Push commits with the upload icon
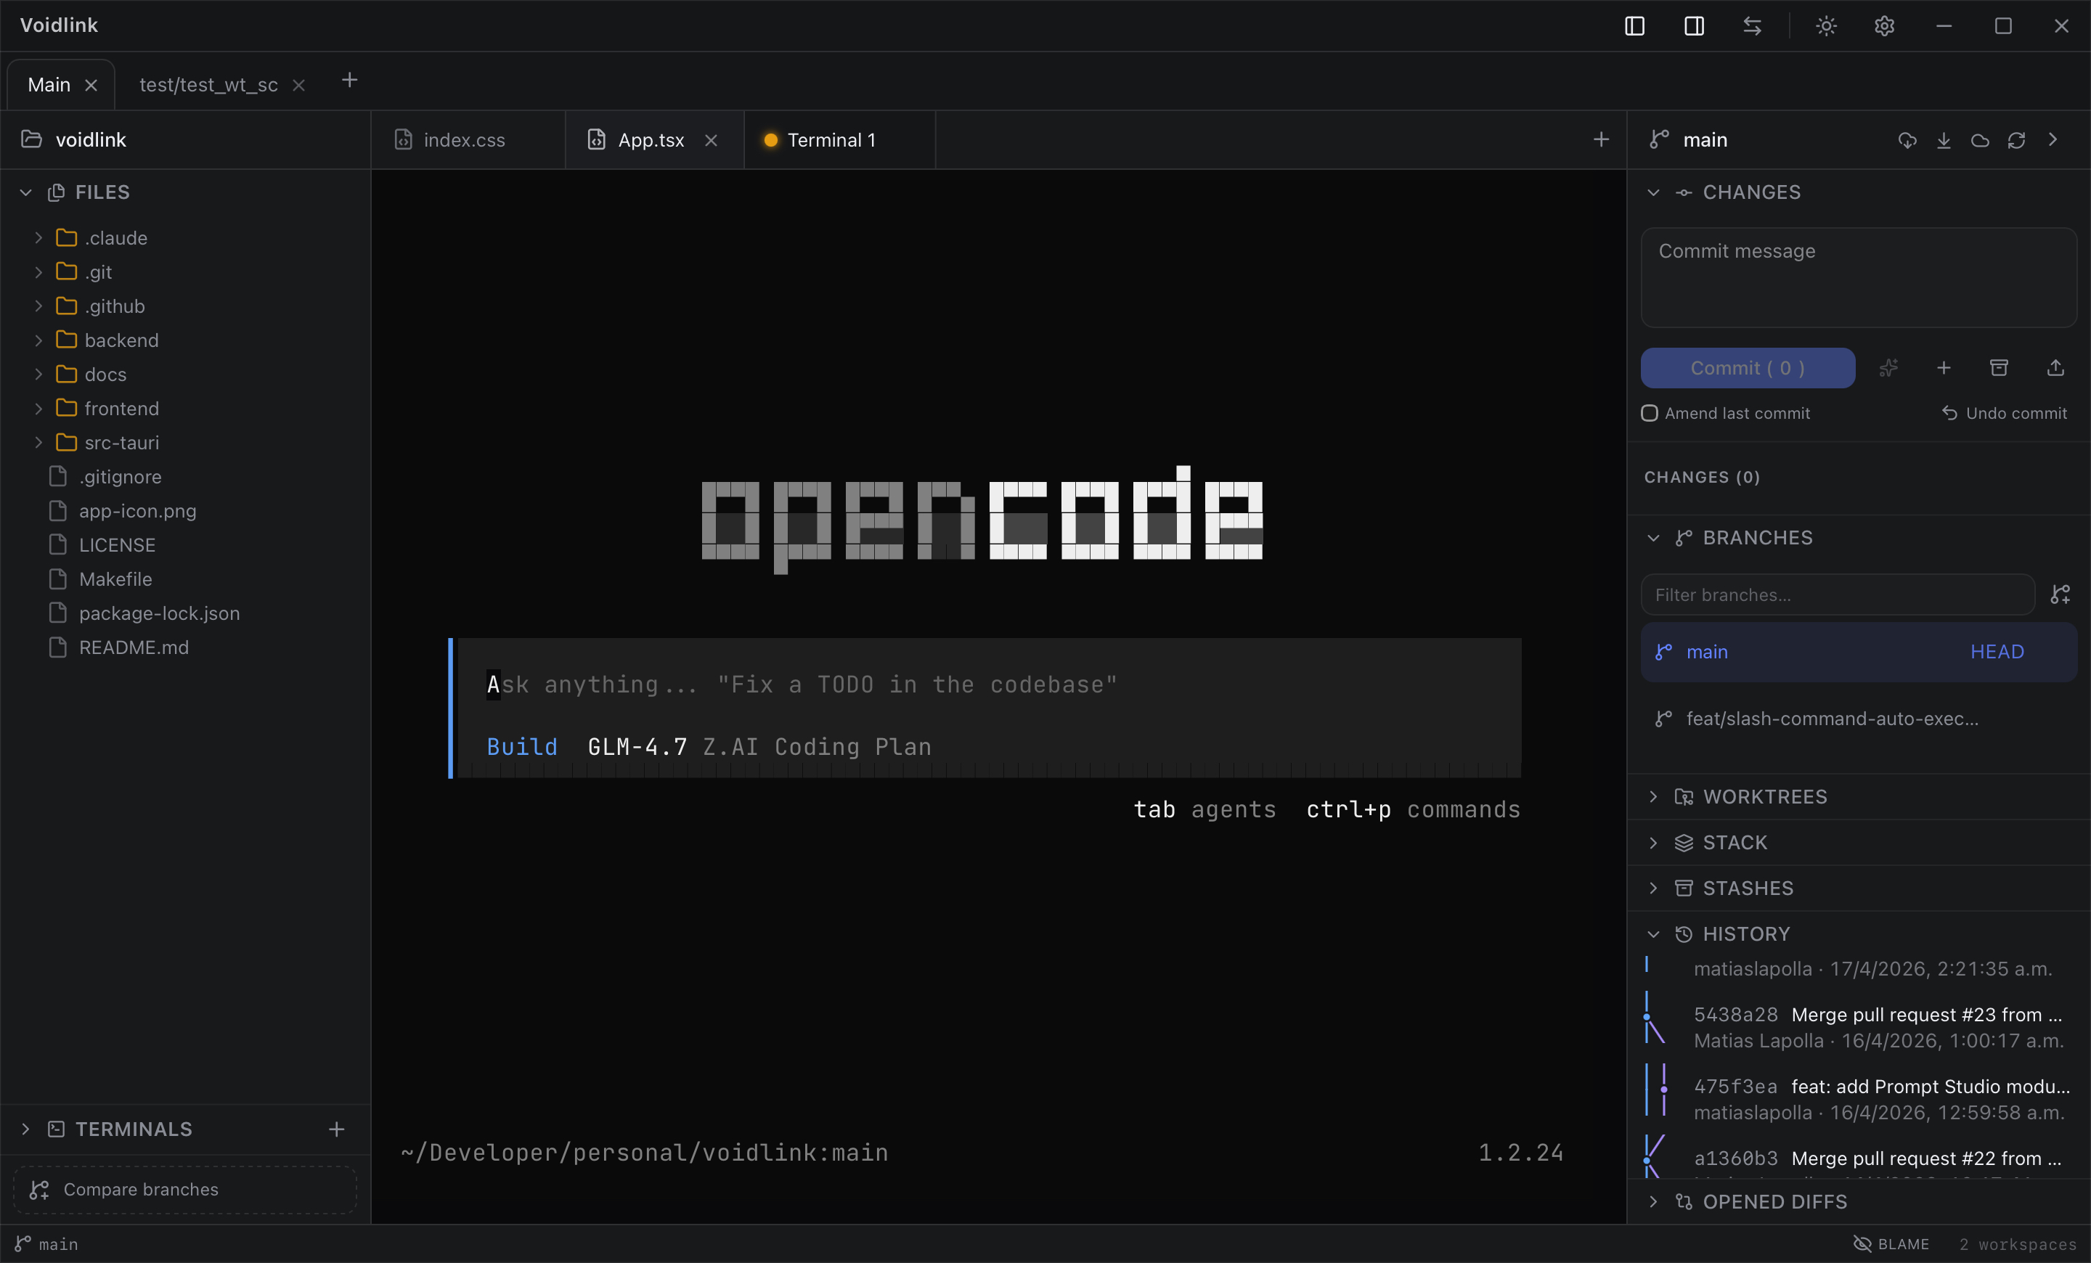Viewport: 2091px width, 1263px height. point(2055,368)
